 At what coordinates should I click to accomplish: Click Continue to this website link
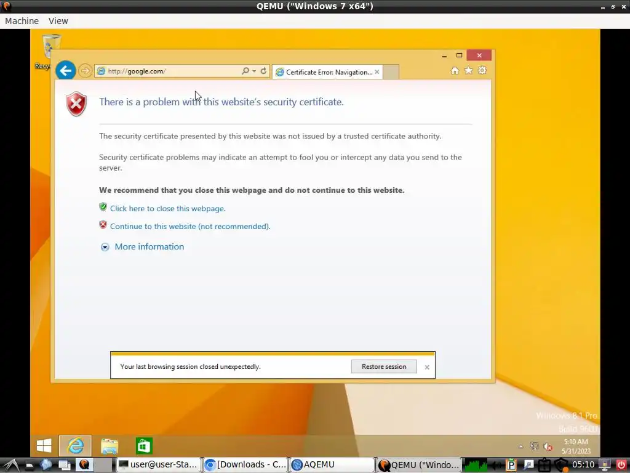[x=190, y=227]
